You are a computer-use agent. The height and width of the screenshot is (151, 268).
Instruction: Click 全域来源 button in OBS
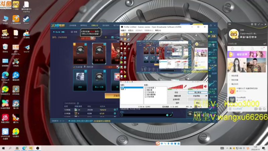tap(177, 99)
